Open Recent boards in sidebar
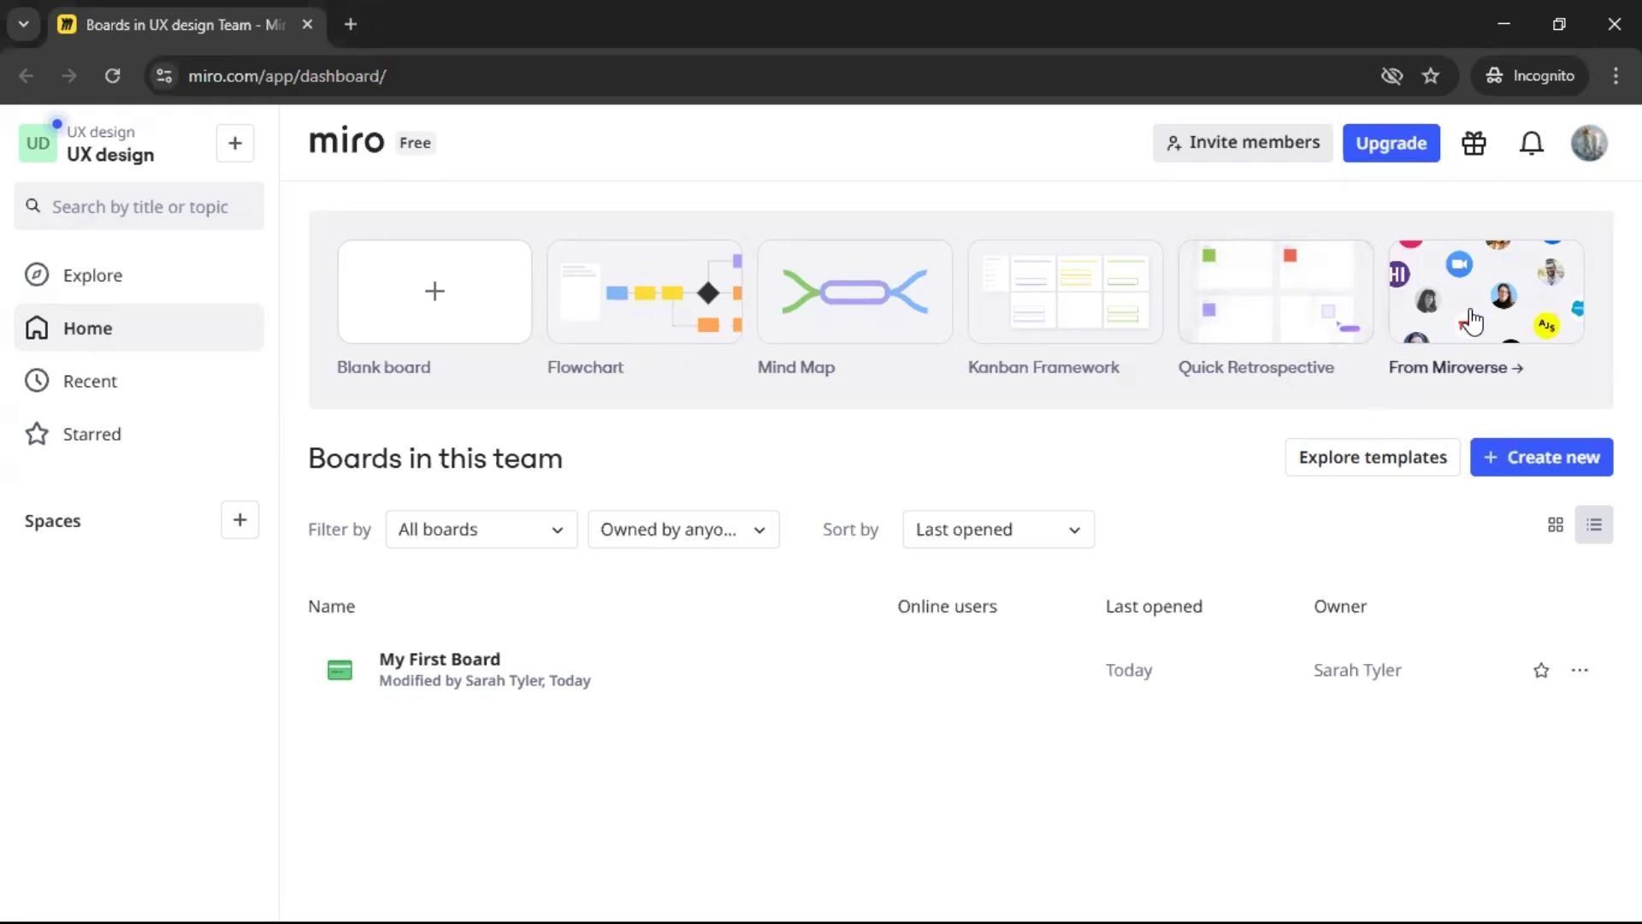 tap(90, 382)
